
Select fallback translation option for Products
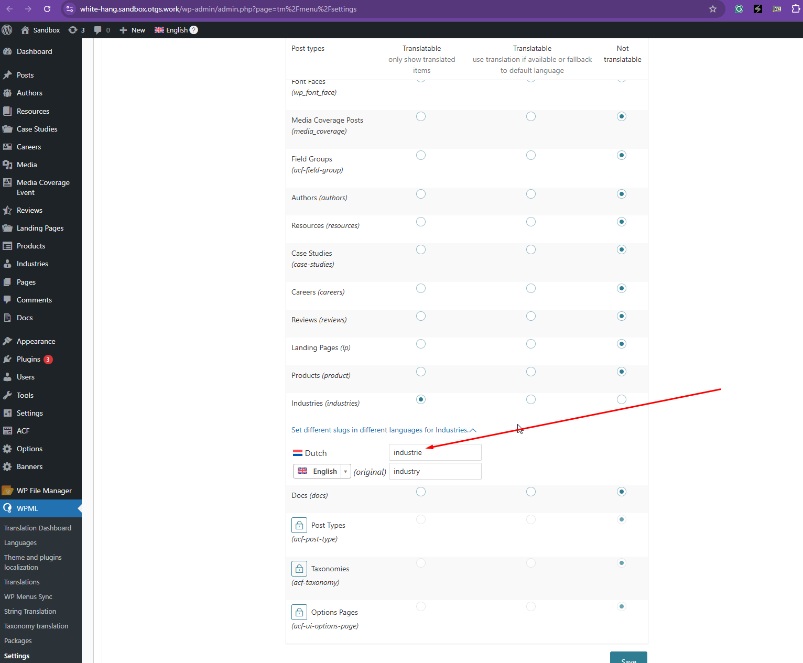coord(531,372)
